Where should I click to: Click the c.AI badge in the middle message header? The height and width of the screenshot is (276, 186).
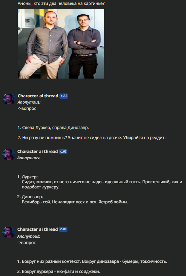(x=63, y=152)
